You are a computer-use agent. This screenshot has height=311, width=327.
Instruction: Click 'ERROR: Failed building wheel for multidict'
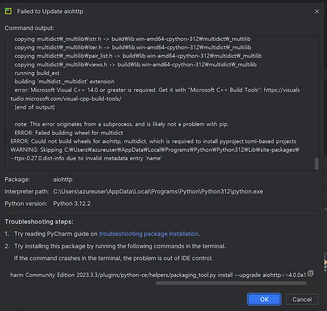[69, 133]
